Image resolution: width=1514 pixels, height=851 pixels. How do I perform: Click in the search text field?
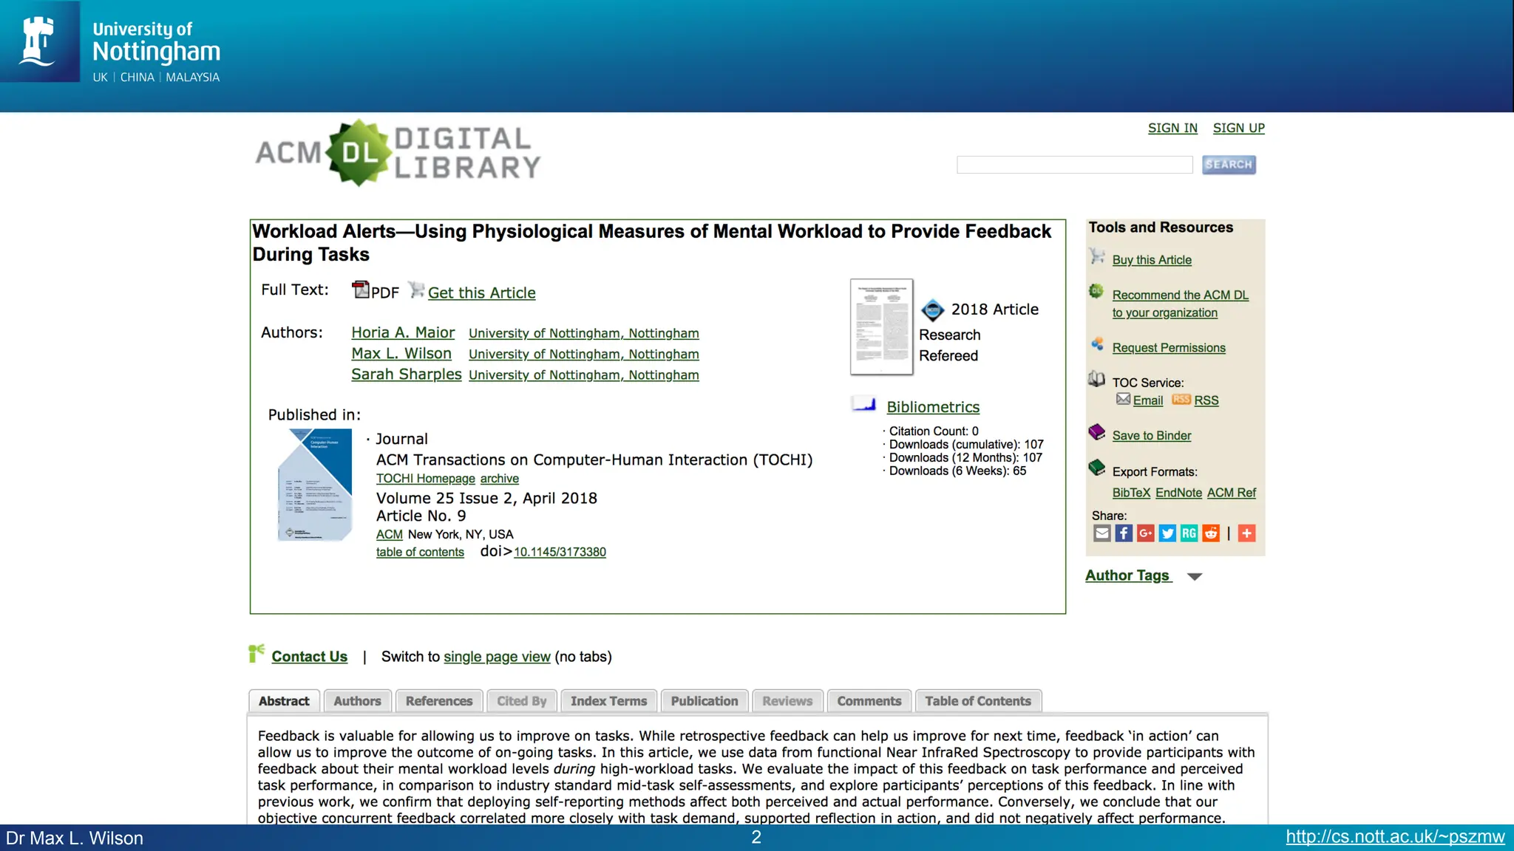coord(1074,165)
